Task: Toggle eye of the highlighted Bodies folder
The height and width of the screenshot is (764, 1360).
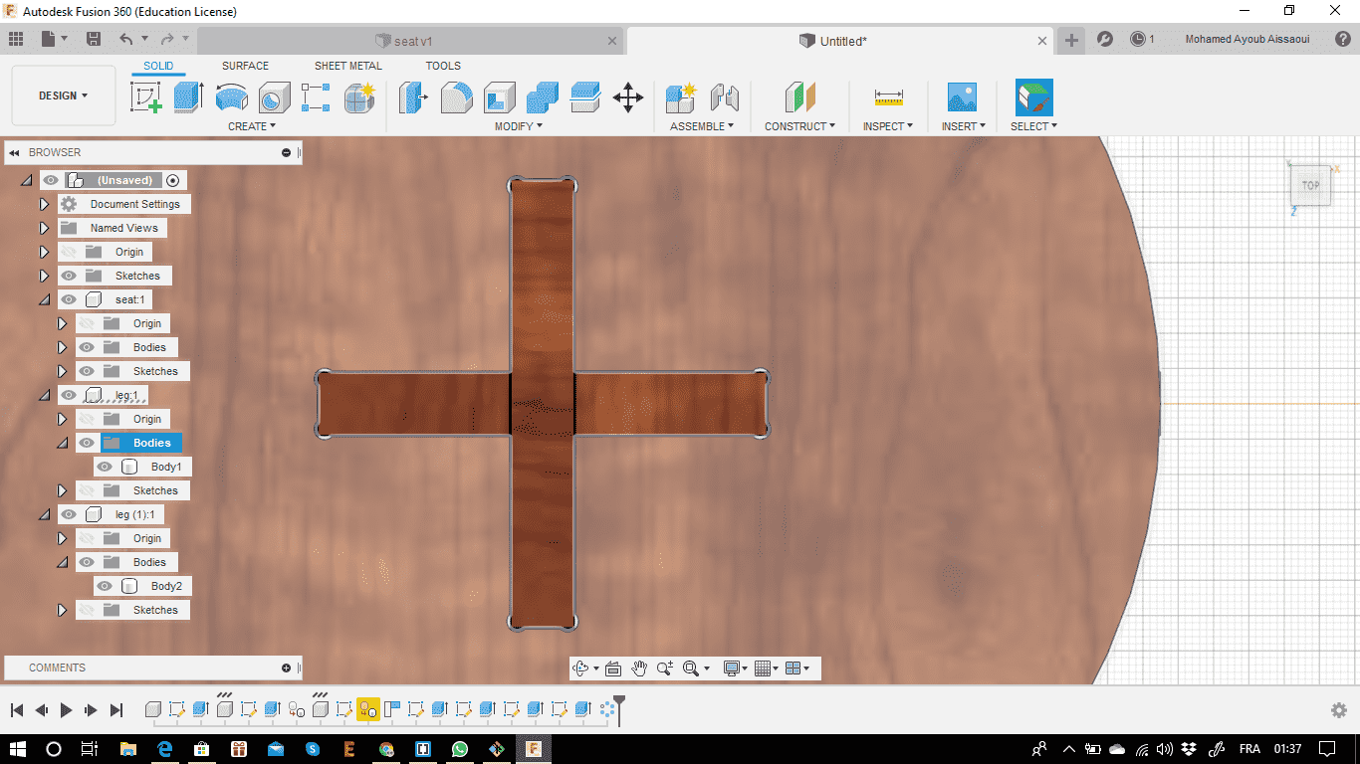Action: pos(87,443)
